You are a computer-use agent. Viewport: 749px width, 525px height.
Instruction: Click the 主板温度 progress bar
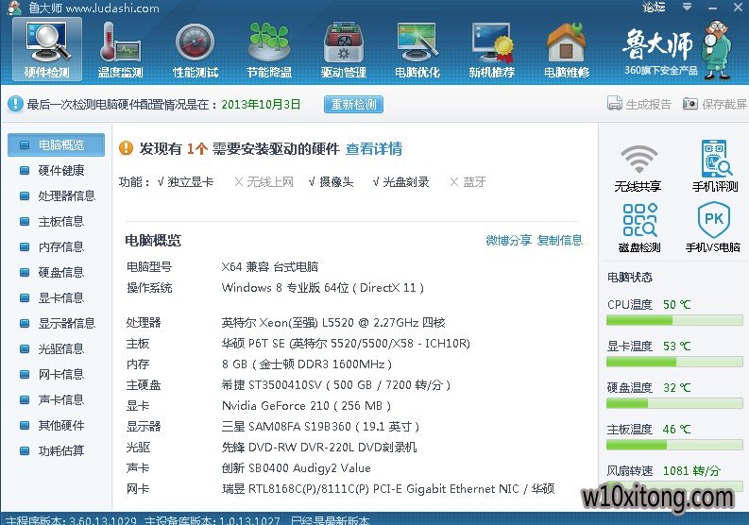674,445
